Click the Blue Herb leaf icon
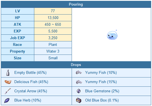Screen dimensions: 152x106 tap(7, 100)
